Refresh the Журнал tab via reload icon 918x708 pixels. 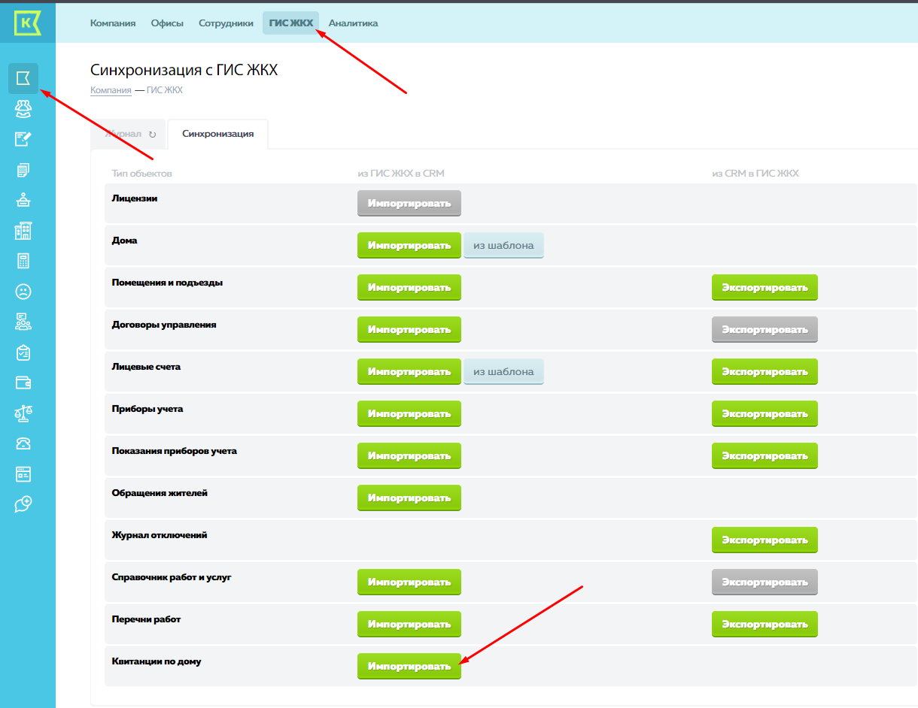(152, 135)
